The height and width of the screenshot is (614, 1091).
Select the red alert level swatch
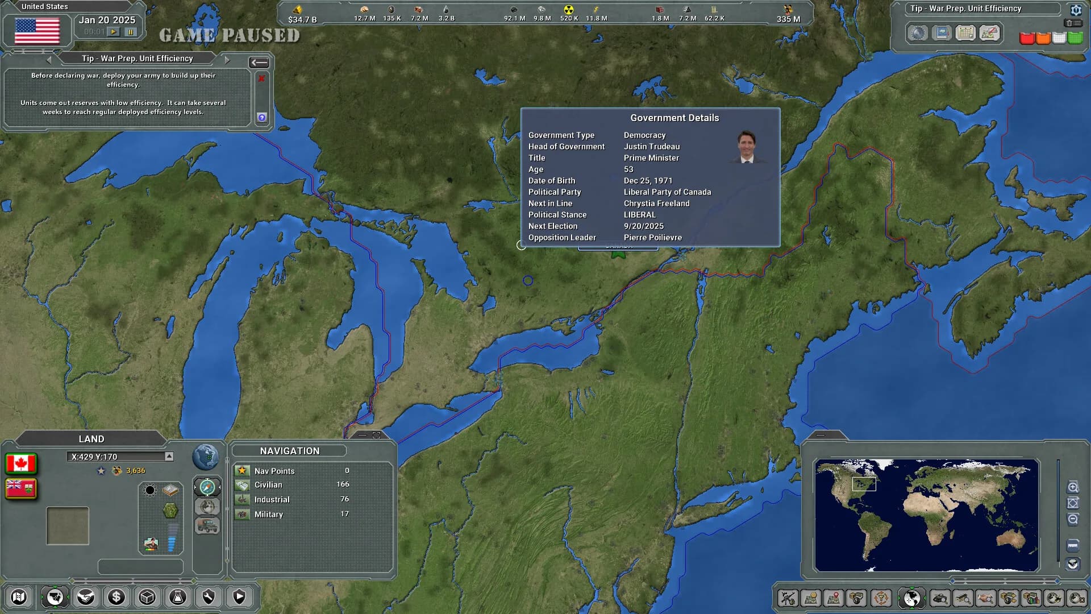(1027, 38)
